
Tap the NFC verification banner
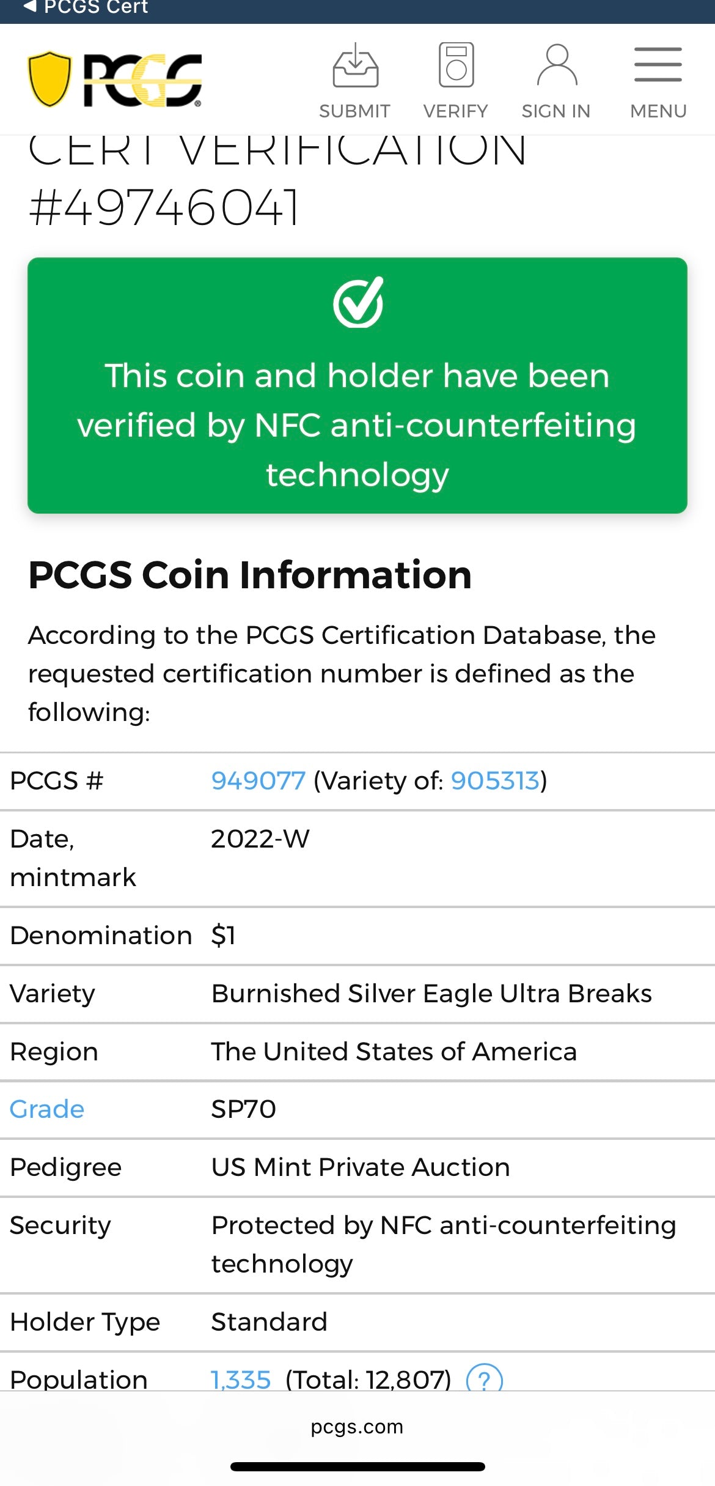(x=358, y=385)
